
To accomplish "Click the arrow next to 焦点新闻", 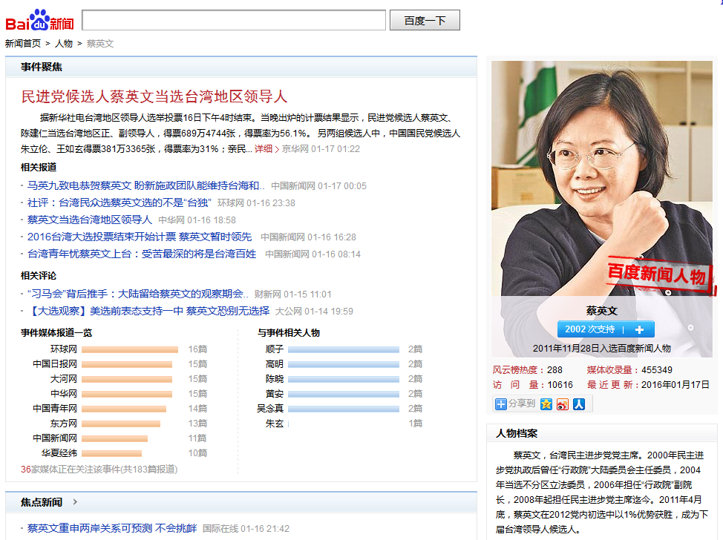I will coord(75,501).
